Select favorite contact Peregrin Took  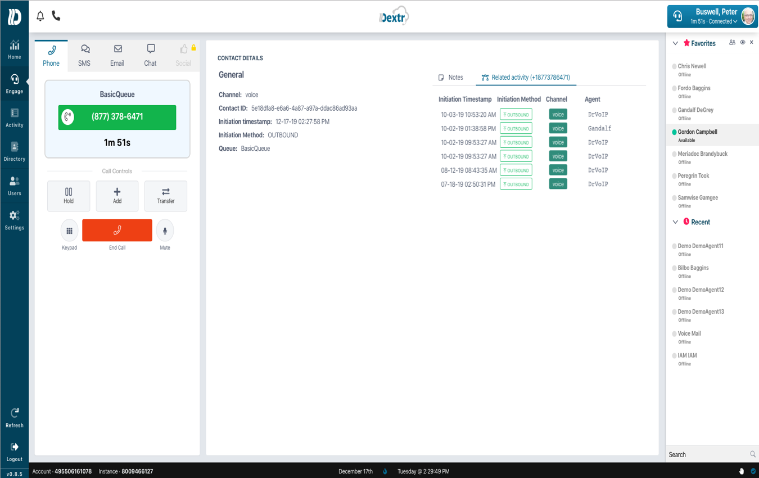712,179
